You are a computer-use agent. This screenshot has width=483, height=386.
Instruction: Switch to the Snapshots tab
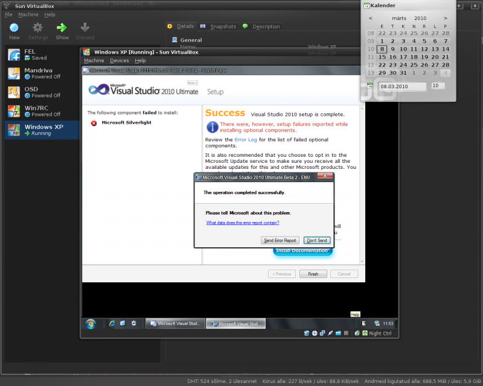(x=218, y=27)
